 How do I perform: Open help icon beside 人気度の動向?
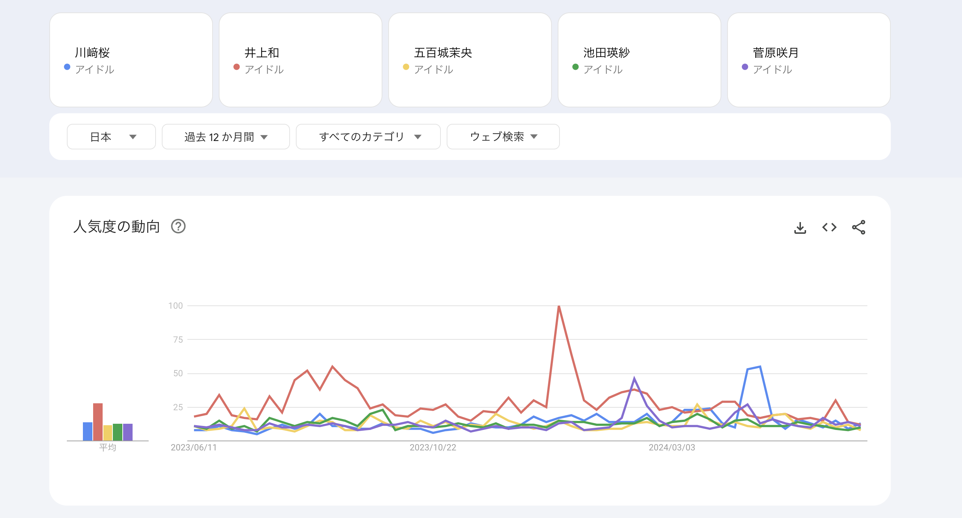[x=178, y=226]
